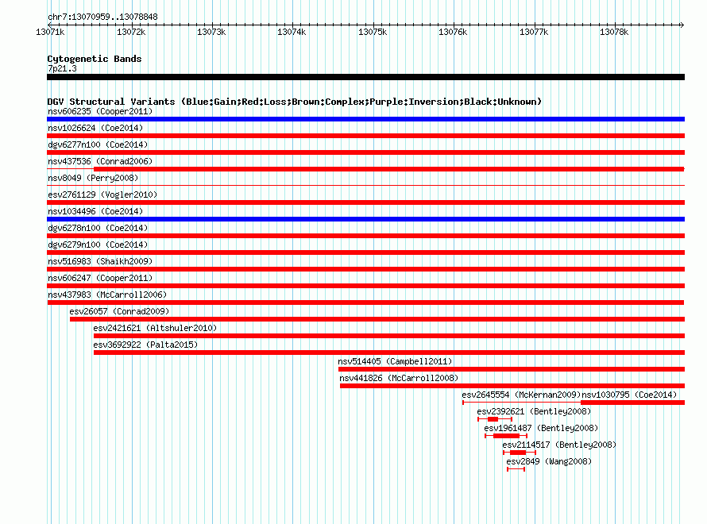Image resolution: width=707 pixels, height=524 pixels.
Task: Click the 13076k ruler tick label
Action: click(453, 32)
